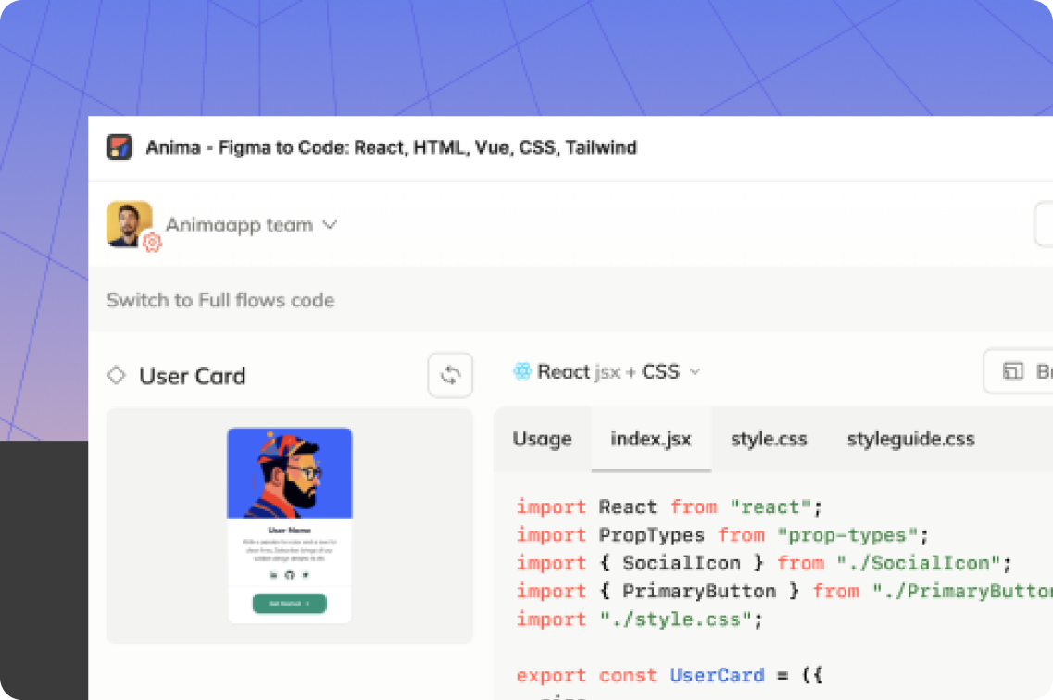The width and height of the screenshot is (1053, 700).
Task: Click the React atom logo icon
Action: pos(522,371)
